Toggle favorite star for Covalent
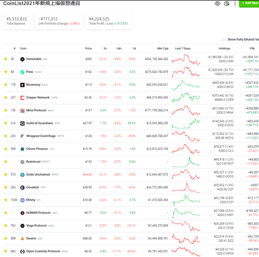Image resolution: width=259 pixels, height=257 pixels. coord(6,187)
